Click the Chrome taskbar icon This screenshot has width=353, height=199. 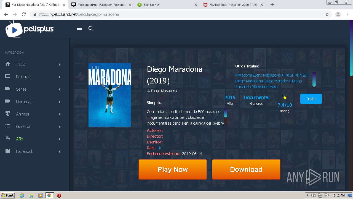pyautogui.click(x=49, y=195)
